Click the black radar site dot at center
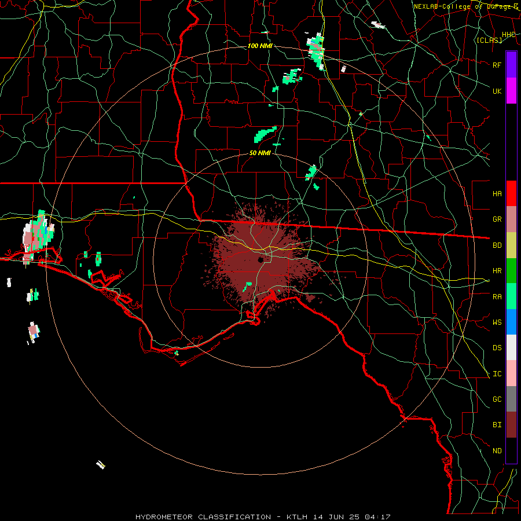 point(260,260)
